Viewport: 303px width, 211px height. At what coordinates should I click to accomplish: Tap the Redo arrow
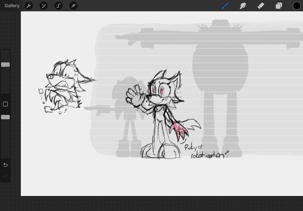click(5, 176)
